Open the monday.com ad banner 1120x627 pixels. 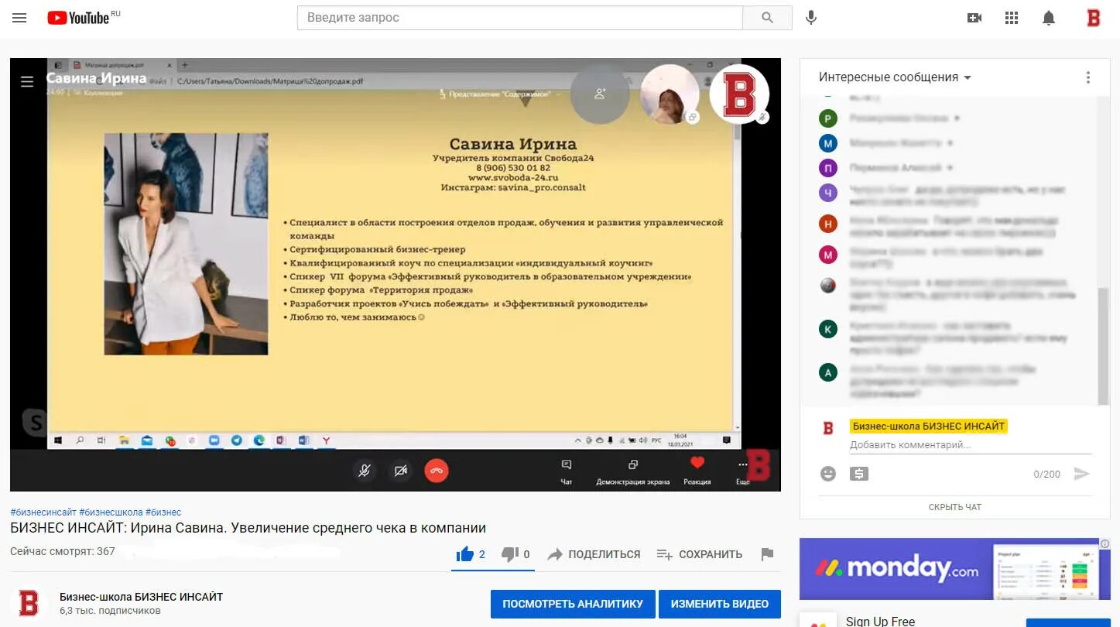click(x=954, y=569)
